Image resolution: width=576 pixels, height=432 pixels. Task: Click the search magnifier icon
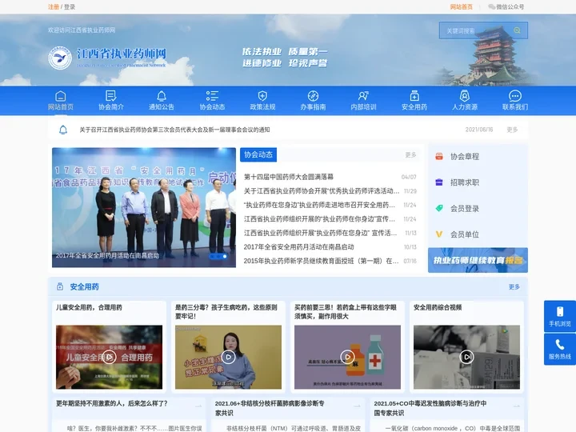coord(517,30)
